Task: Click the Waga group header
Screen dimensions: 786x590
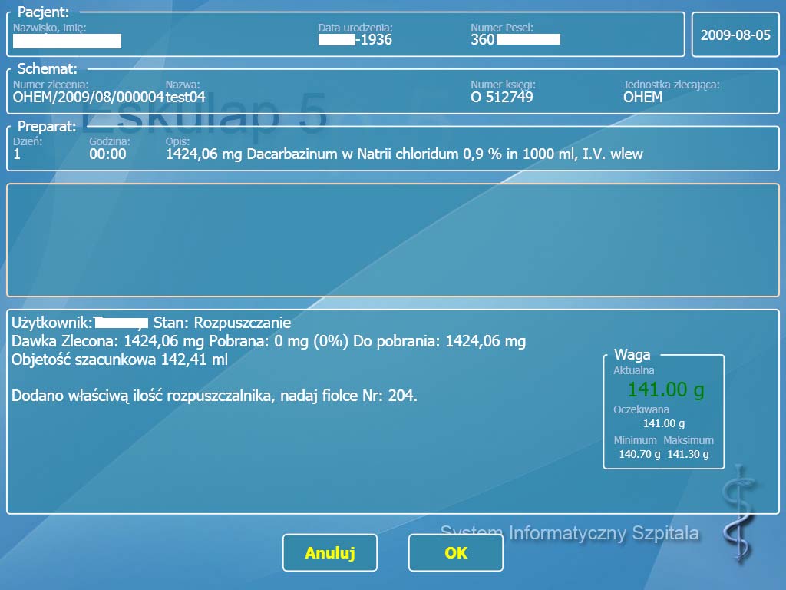Action: 632,355
